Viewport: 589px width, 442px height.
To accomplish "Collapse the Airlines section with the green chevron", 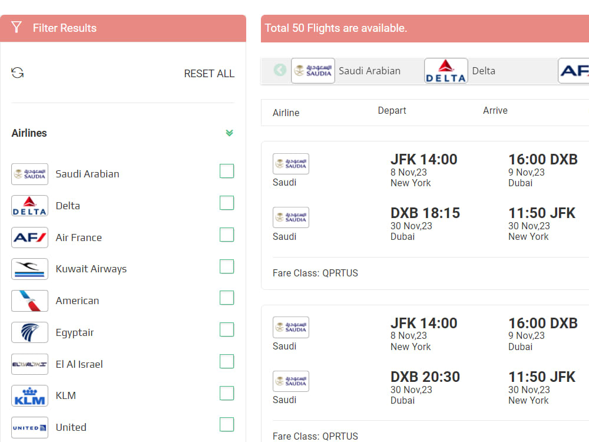I will (x=230, y=133).
